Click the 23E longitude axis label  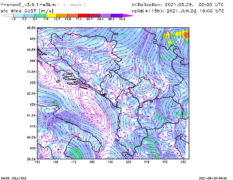click(x=183, y=162)
